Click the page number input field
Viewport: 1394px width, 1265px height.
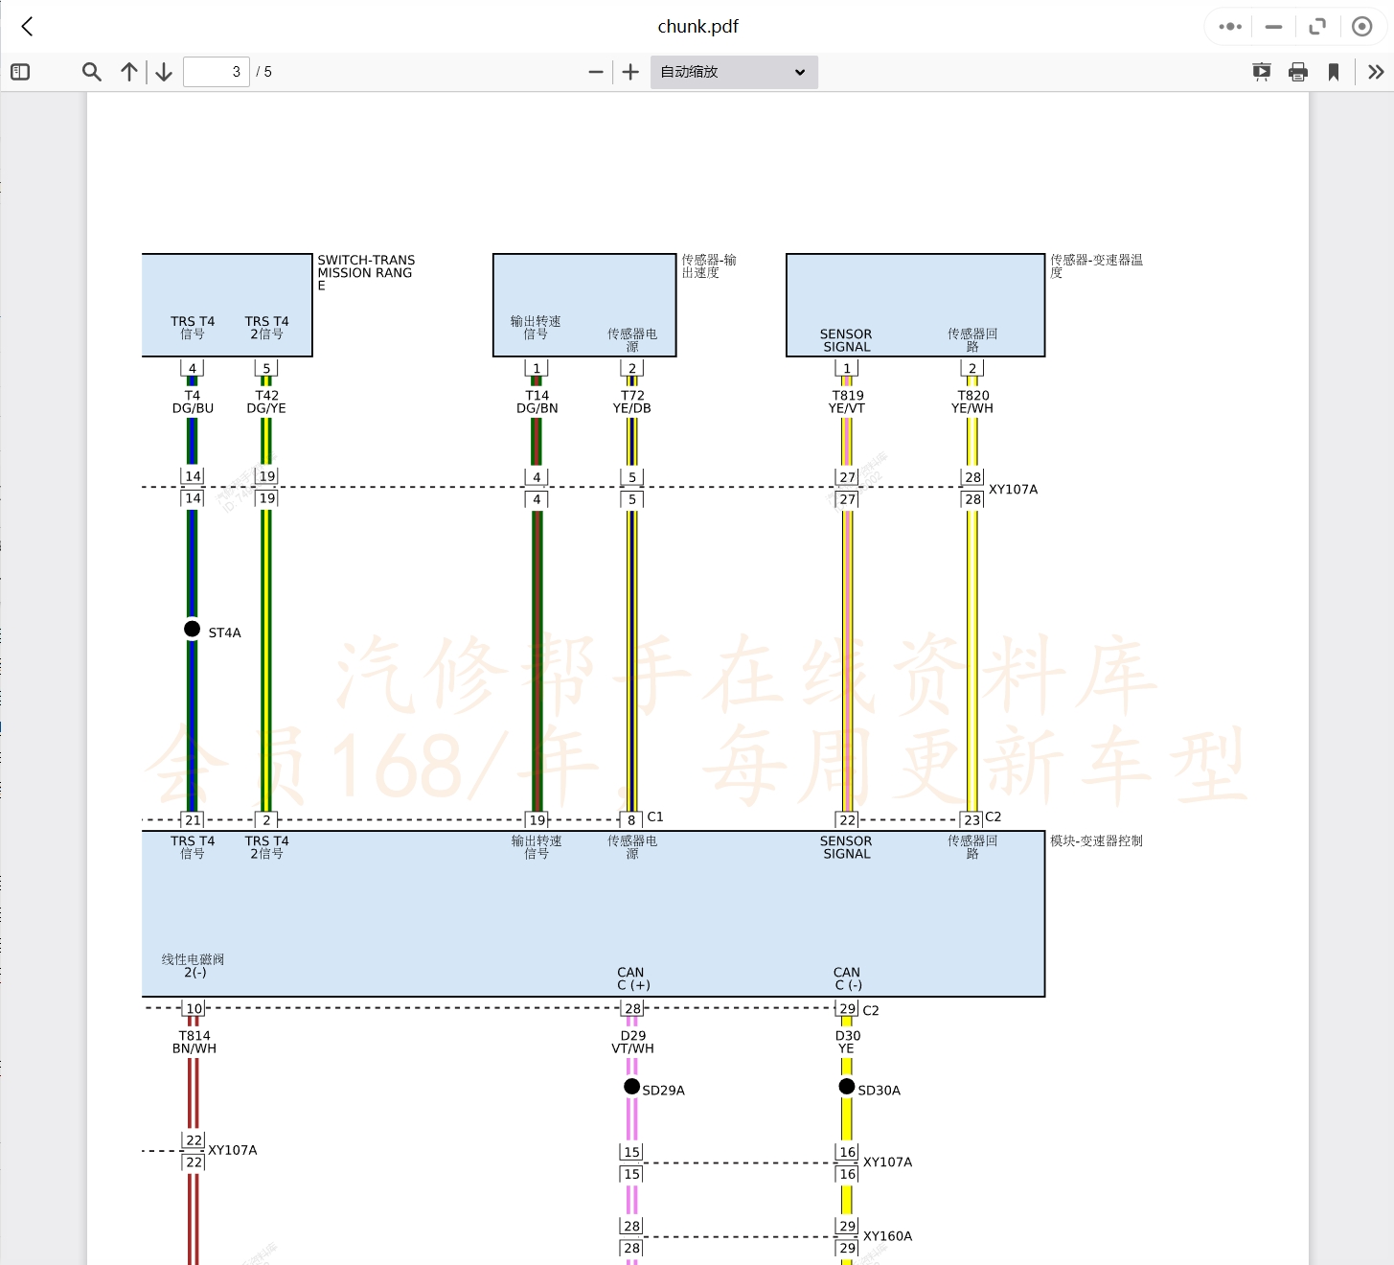(217, 72)
